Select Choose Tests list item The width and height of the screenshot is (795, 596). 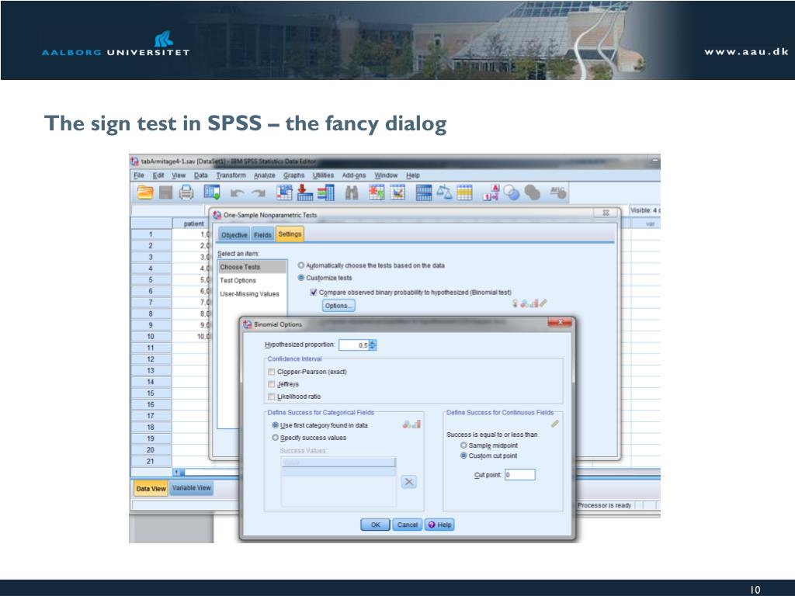click(252, 267)
